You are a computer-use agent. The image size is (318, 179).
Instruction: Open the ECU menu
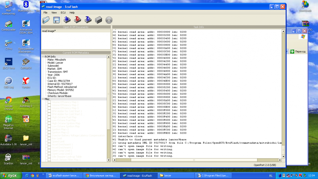[63, 12]
